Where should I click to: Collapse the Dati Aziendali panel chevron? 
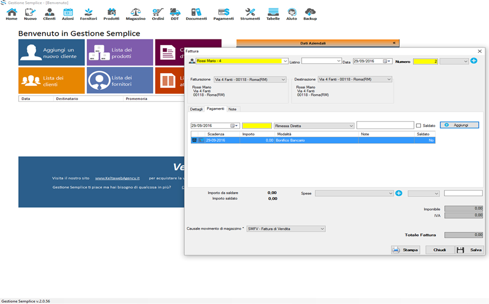point(394,43)
